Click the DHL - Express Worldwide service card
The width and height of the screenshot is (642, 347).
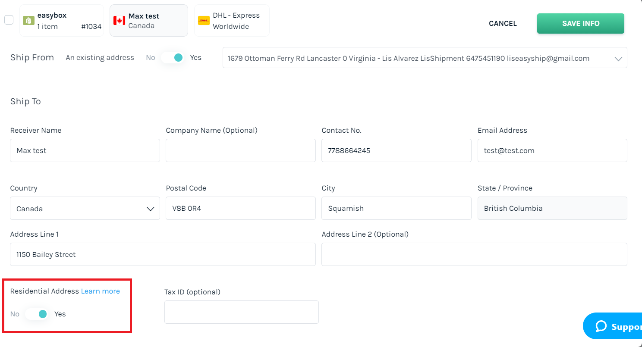click(x=232, y=20)
